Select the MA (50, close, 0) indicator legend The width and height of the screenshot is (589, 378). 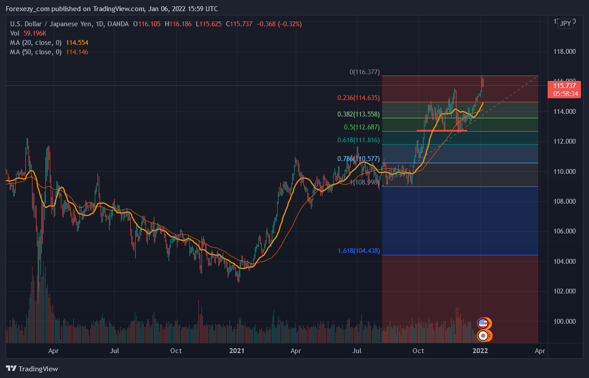(x=49, y=52)
